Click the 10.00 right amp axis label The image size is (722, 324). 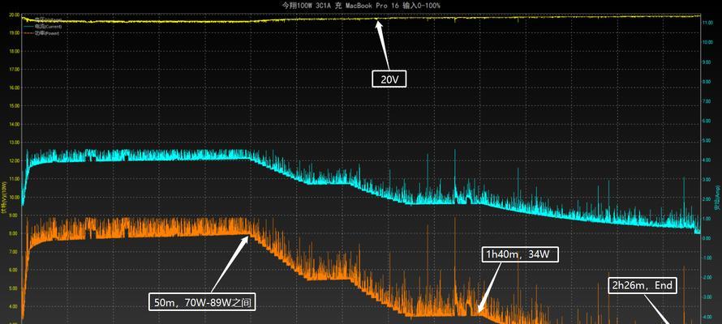pos(707,42)
